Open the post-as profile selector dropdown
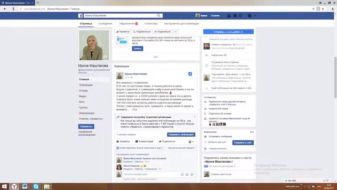This screenshot has width=337, height=190. click(191, 141)
